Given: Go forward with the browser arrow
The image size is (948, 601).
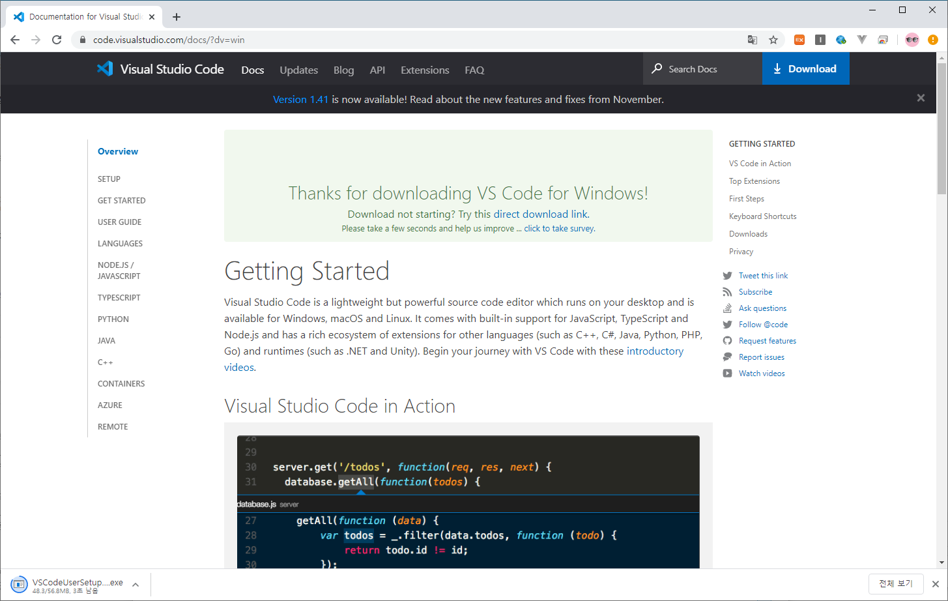Looking at the screenshot, I should point(36,40).
